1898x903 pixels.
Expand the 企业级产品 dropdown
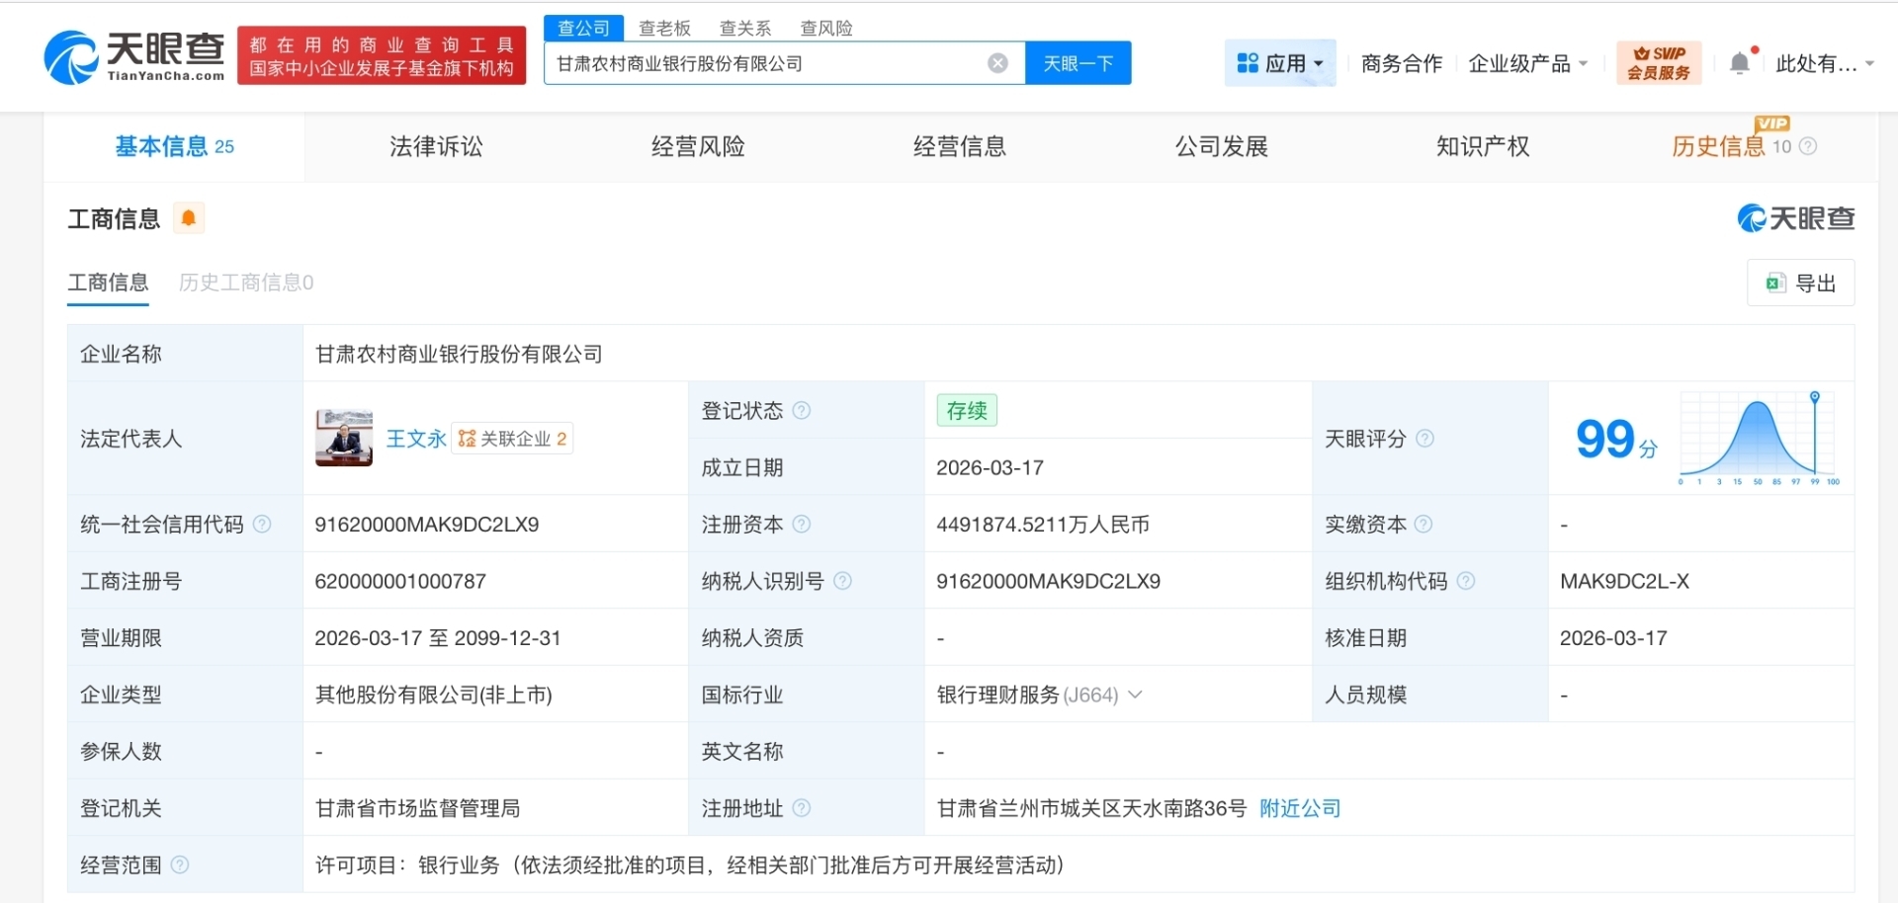coord(1527,62)
